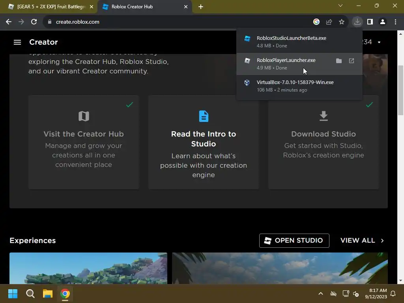Click the Experiences heading
The height and width of the screenshot is (303, 404).
[x=33, y=240]
